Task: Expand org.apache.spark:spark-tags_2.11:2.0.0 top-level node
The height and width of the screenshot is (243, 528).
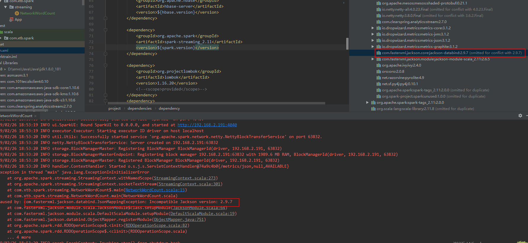Action: [x=367, y=103]
